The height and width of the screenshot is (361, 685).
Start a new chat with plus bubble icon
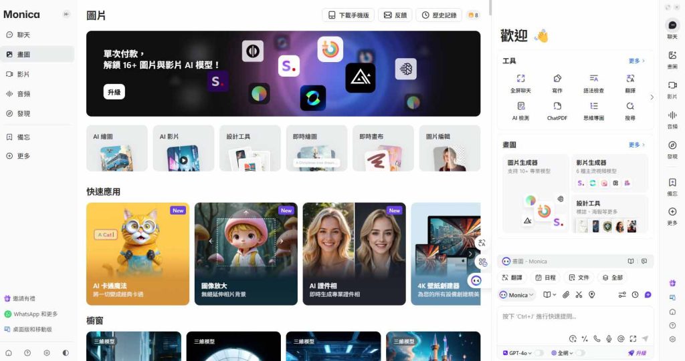[x=648, y=294]
